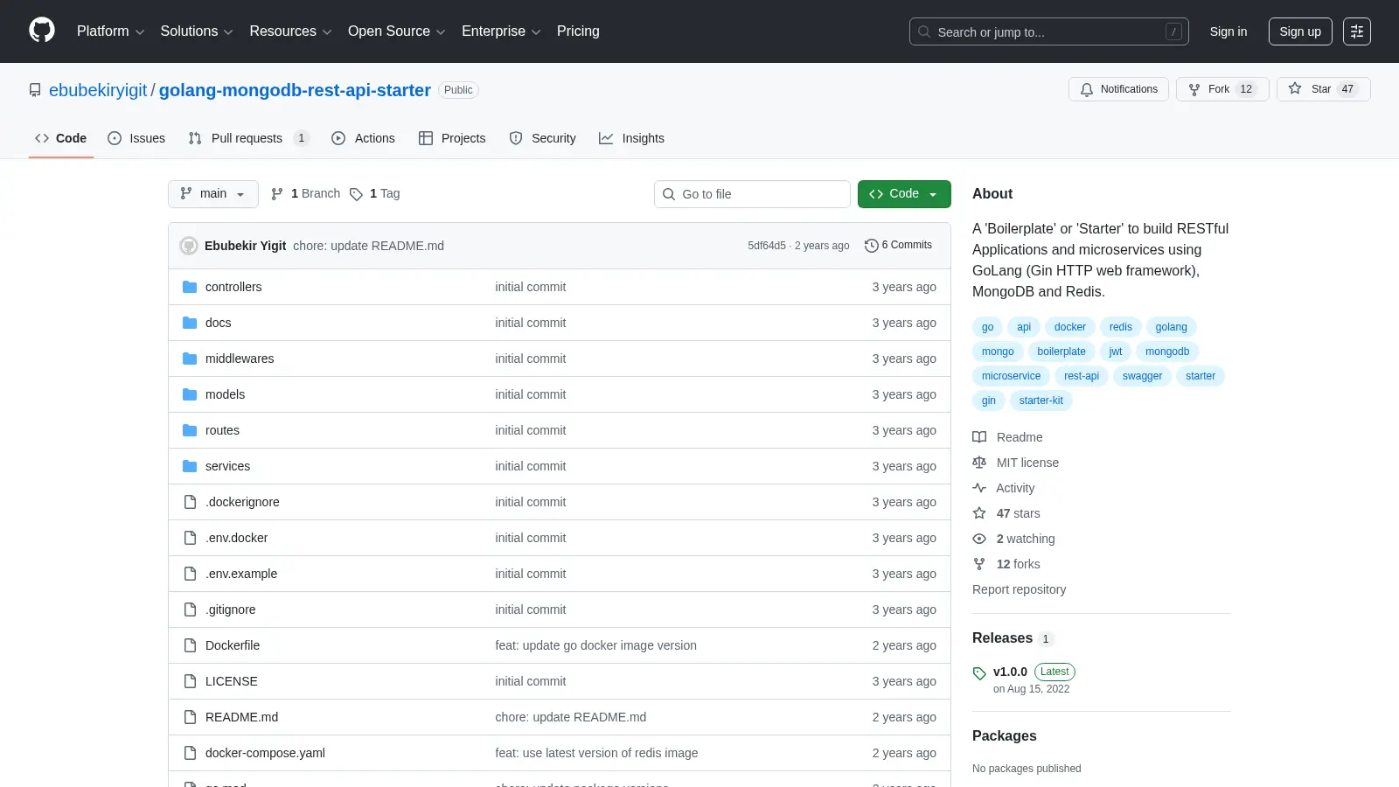The width and height of the screenshot is (1399, 787).
Task: Open the 'feat: update go docker image version' commit
Action: tap(595, 645)
